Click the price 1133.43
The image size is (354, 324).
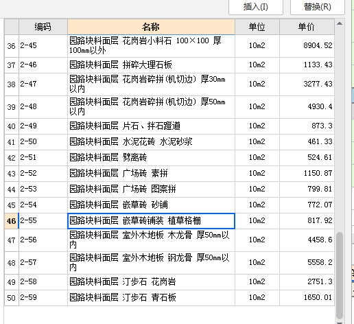pos(318,65)
